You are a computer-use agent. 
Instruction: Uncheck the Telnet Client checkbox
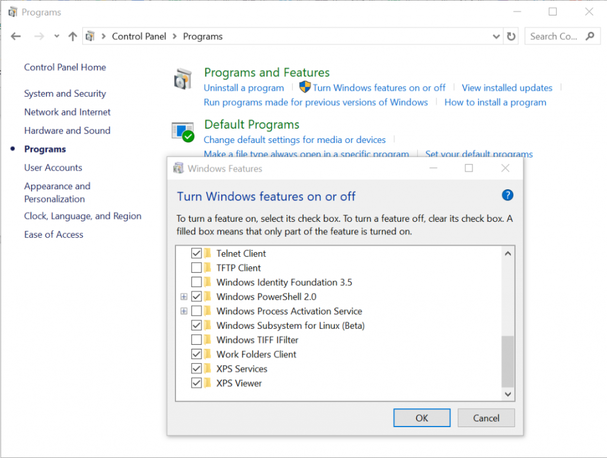(x=196, y=253)
